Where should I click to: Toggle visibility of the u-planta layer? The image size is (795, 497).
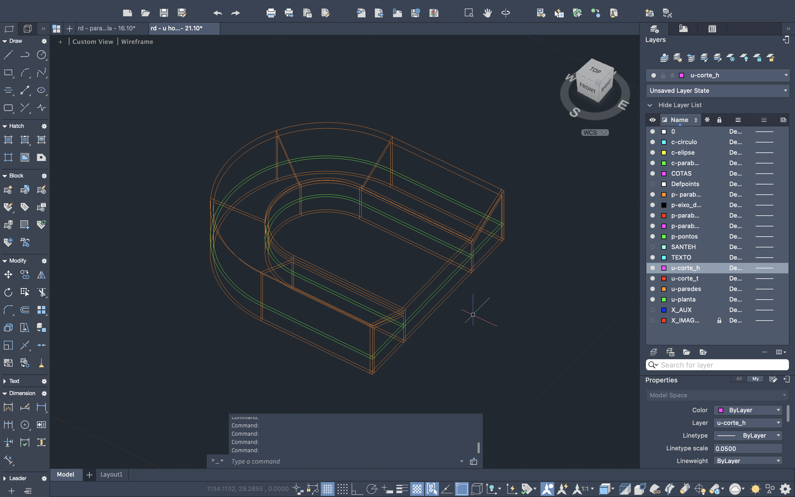click(x=653, y=300)
